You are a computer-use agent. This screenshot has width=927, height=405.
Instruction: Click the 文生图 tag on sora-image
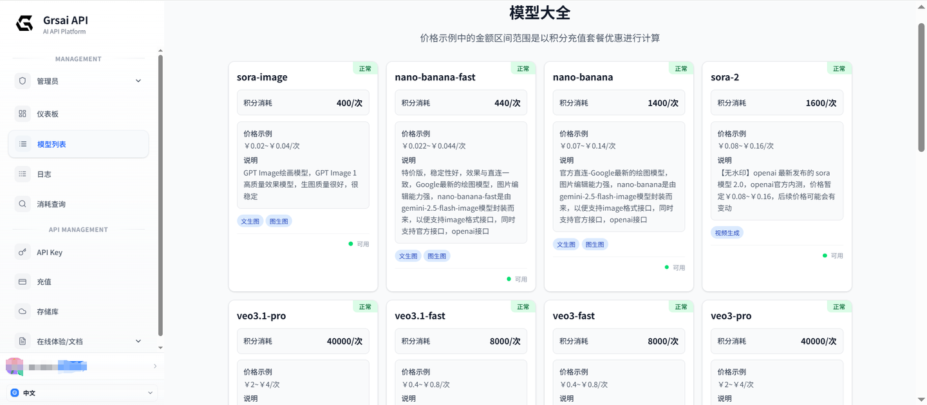tap(250, 221)
